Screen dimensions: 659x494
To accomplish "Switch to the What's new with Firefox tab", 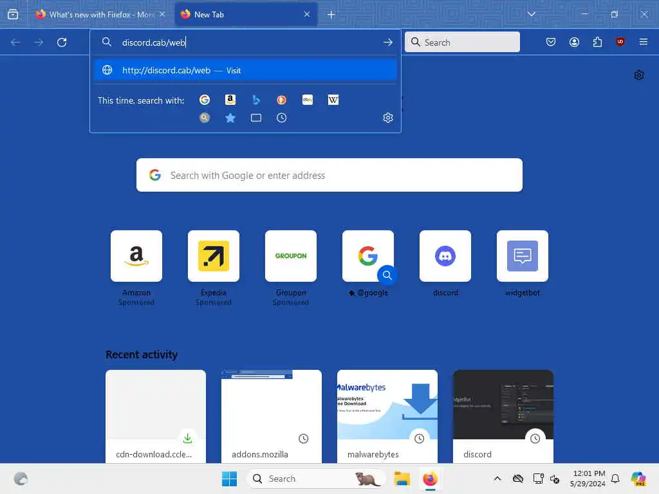I will click(100, 14).
